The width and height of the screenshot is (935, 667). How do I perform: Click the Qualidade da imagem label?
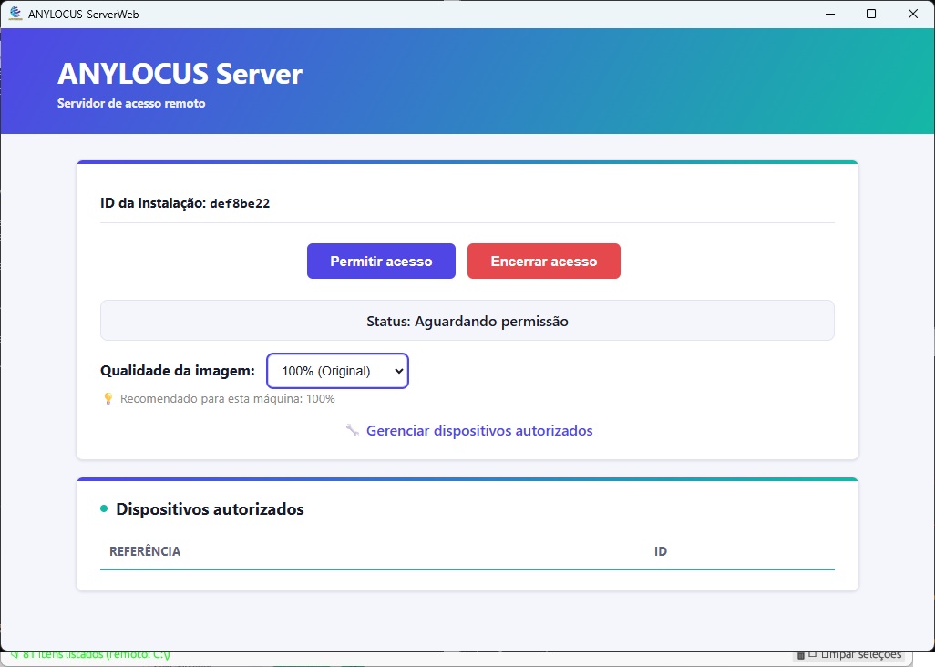pyautogui.click(x=178, y=371)
